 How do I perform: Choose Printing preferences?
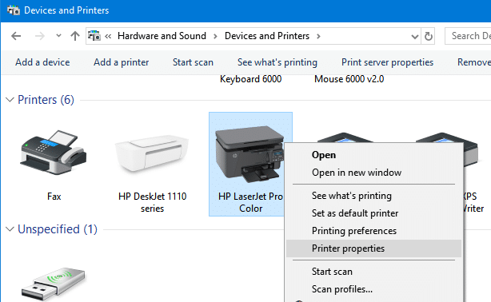(374, 231)
